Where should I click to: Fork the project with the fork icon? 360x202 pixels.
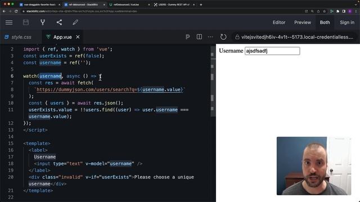click(43, 22)
